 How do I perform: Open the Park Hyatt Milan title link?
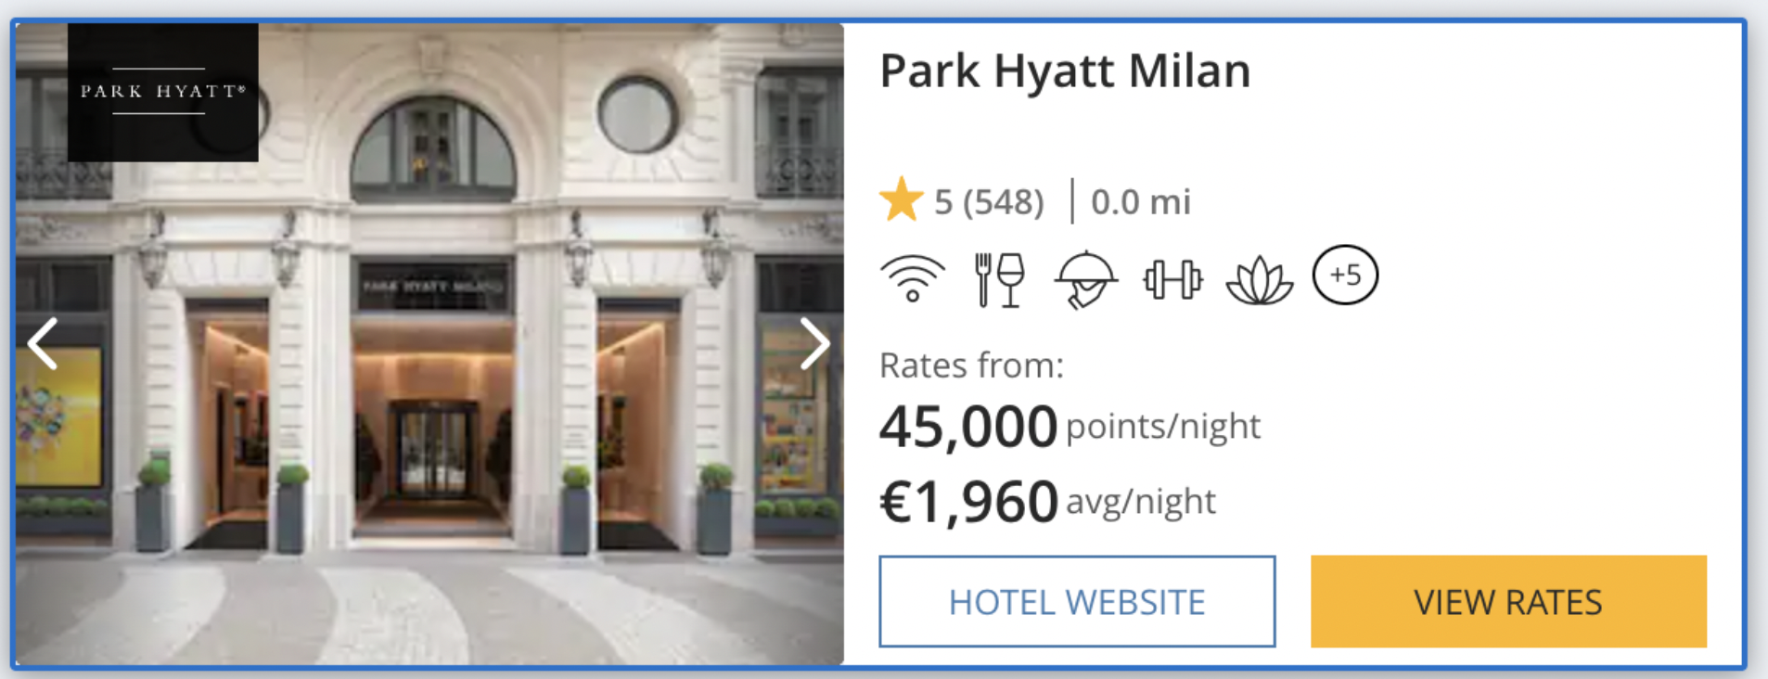[1065, 70]
